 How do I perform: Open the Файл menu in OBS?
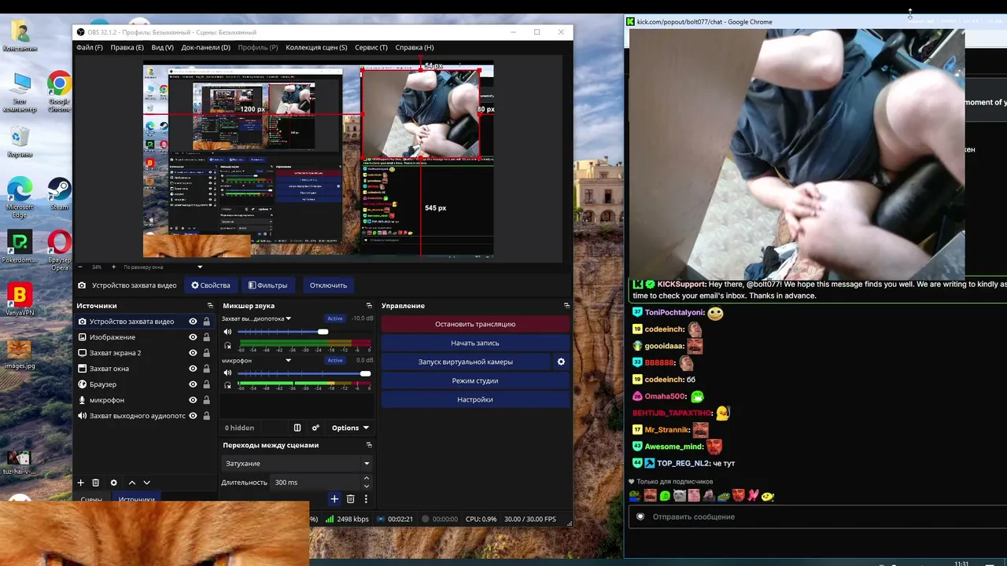coord(89,47)
